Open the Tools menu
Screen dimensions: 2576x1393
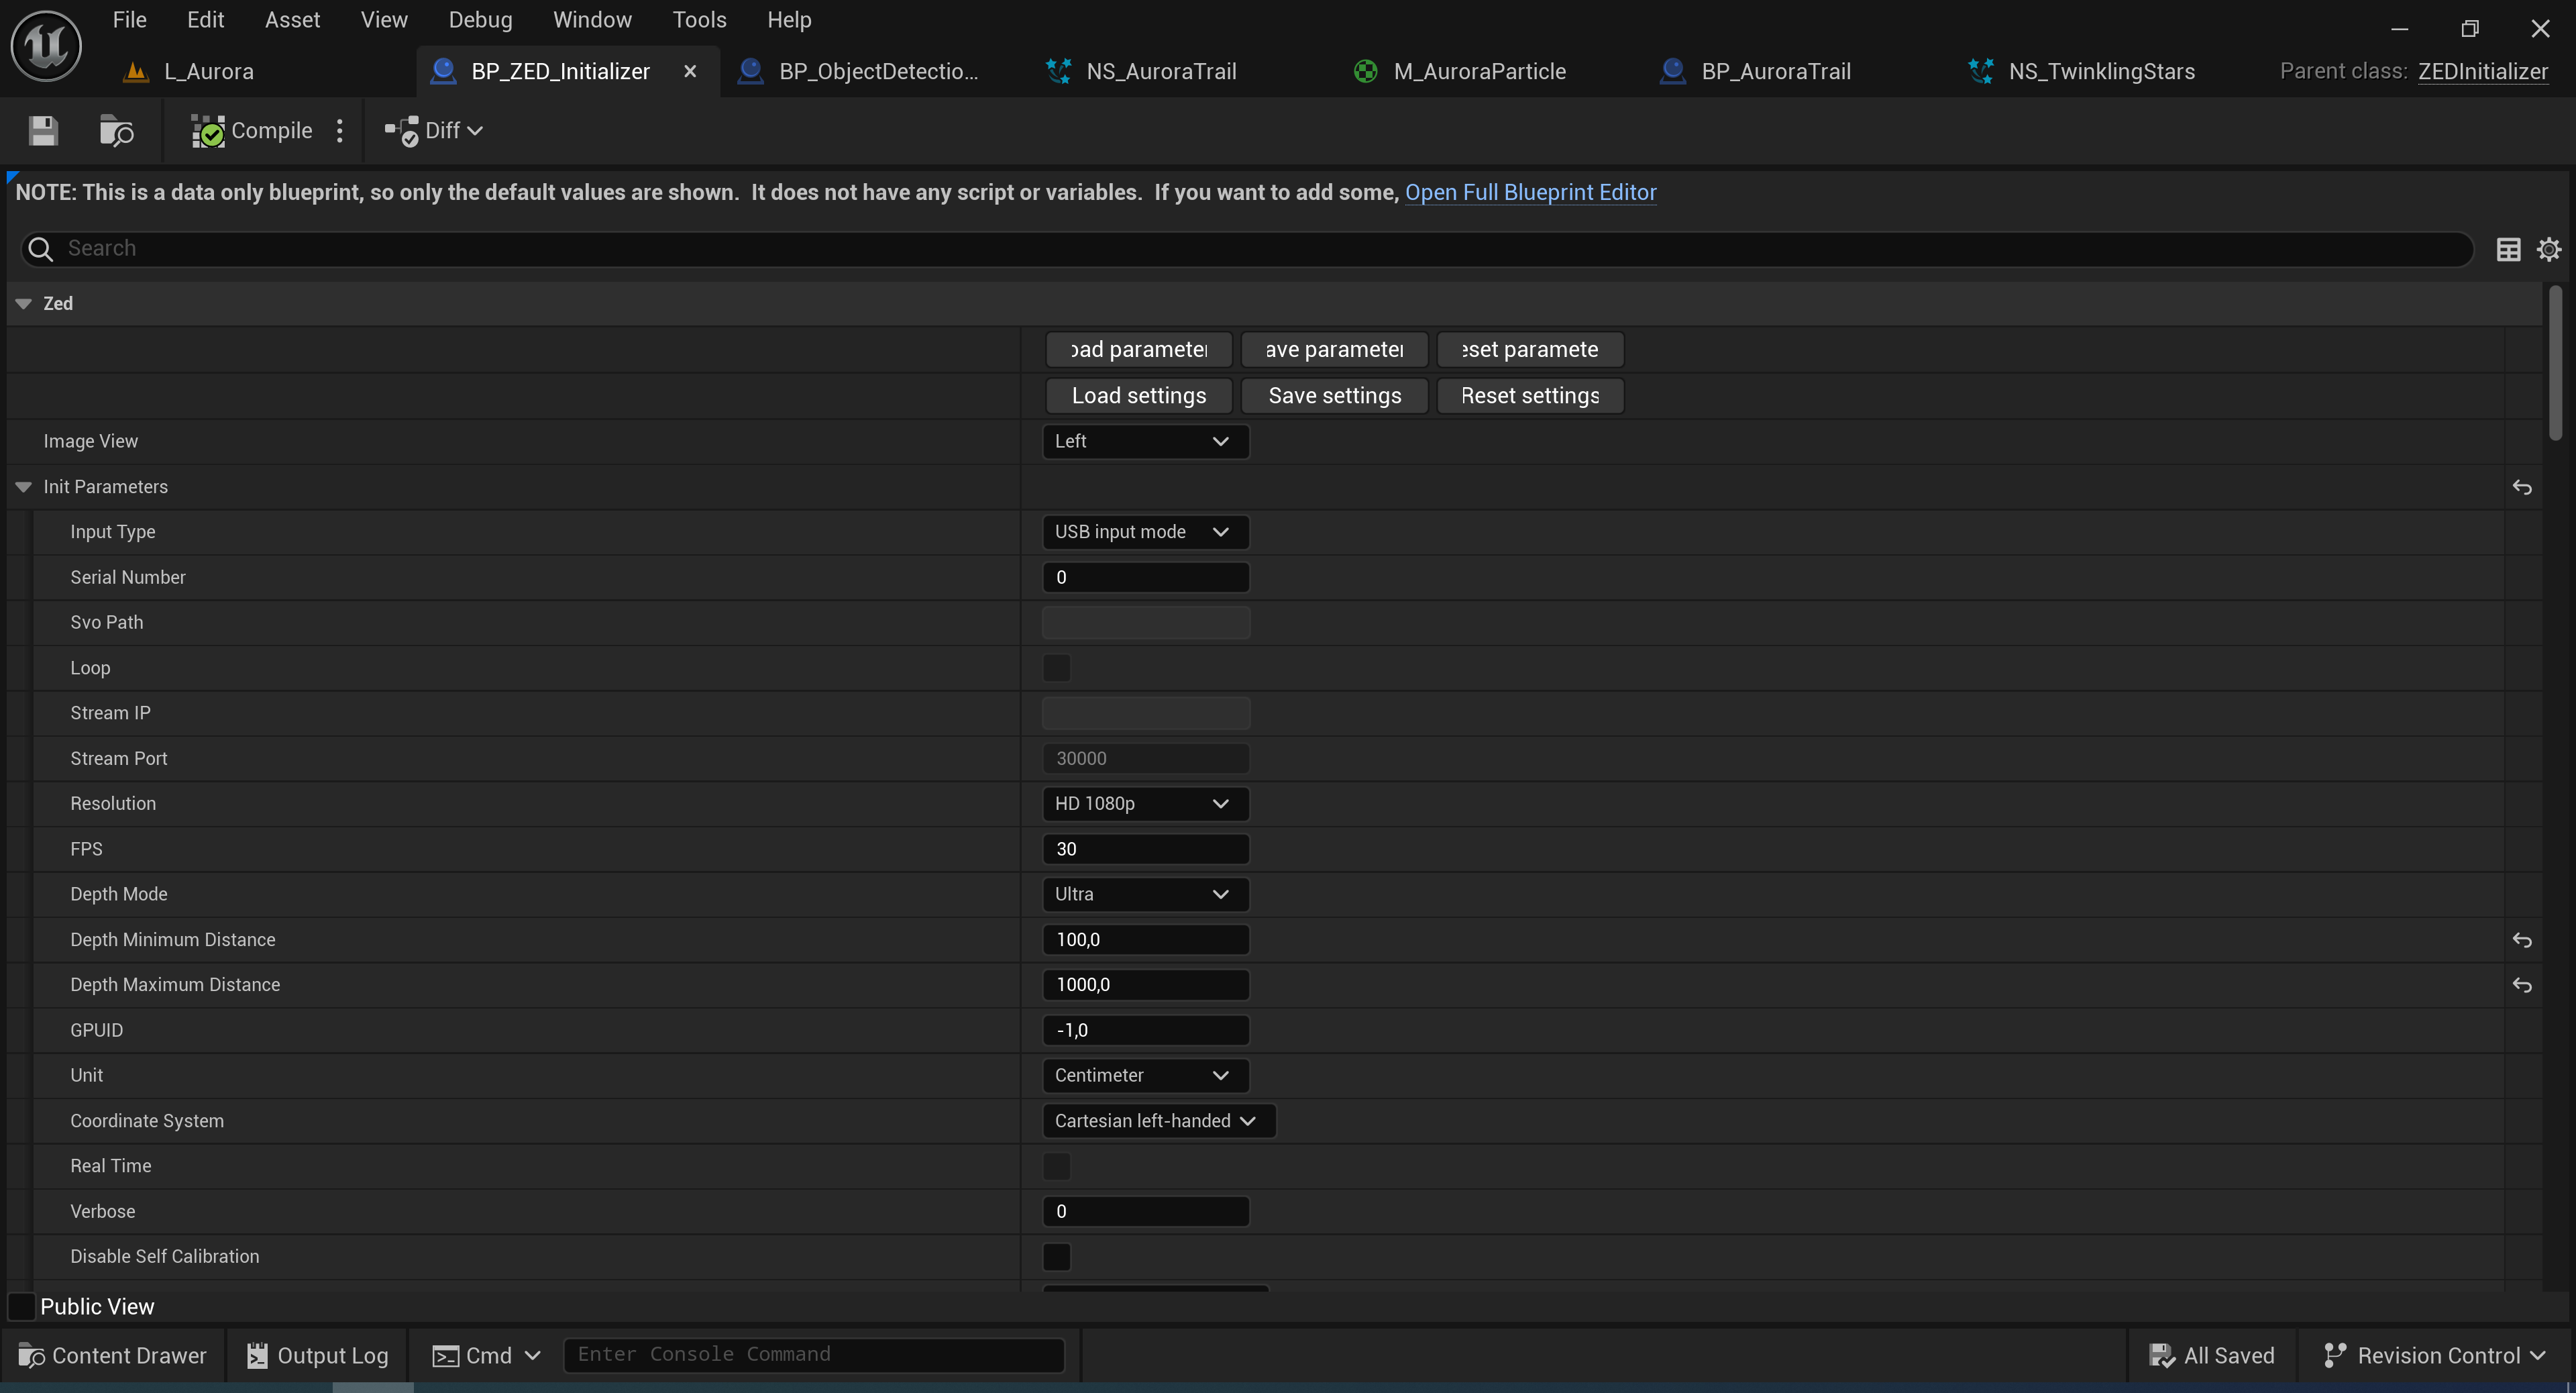click(x=699, y=20)
